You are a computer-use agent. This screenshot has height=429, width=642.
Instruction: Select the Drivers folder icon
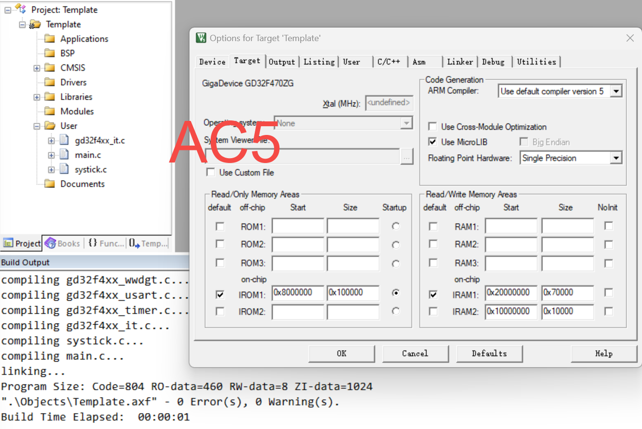(x=50, y=82)
